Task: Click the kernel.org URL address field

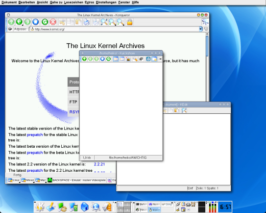Action: pyautogui.click(x=115, y=29)
